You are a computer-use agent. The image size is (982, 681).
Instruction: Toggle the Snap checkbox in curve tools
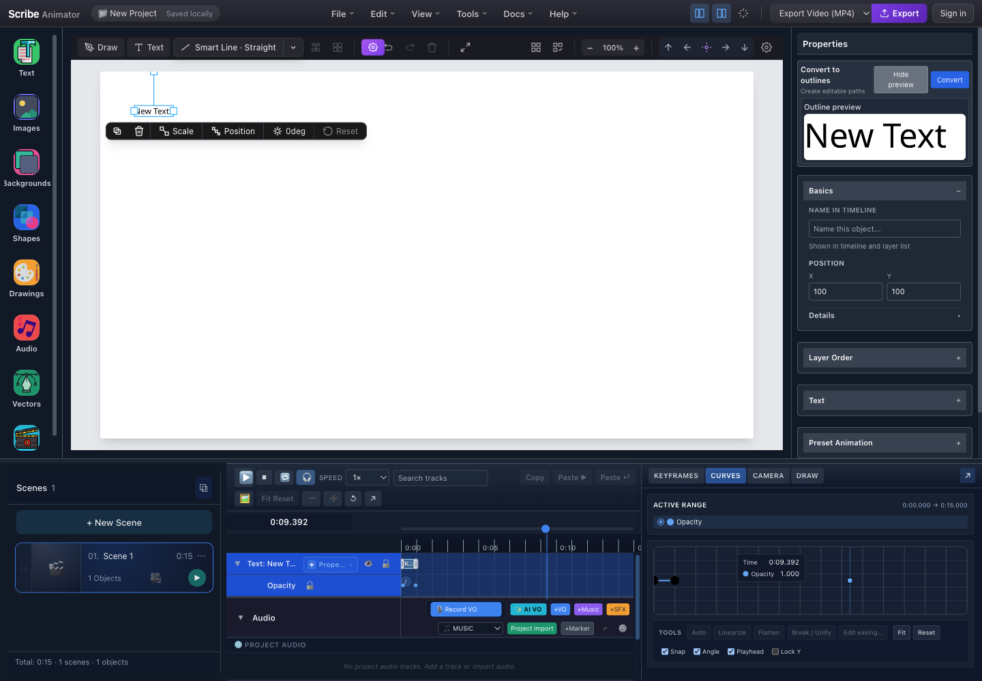[x=665, y=652]
